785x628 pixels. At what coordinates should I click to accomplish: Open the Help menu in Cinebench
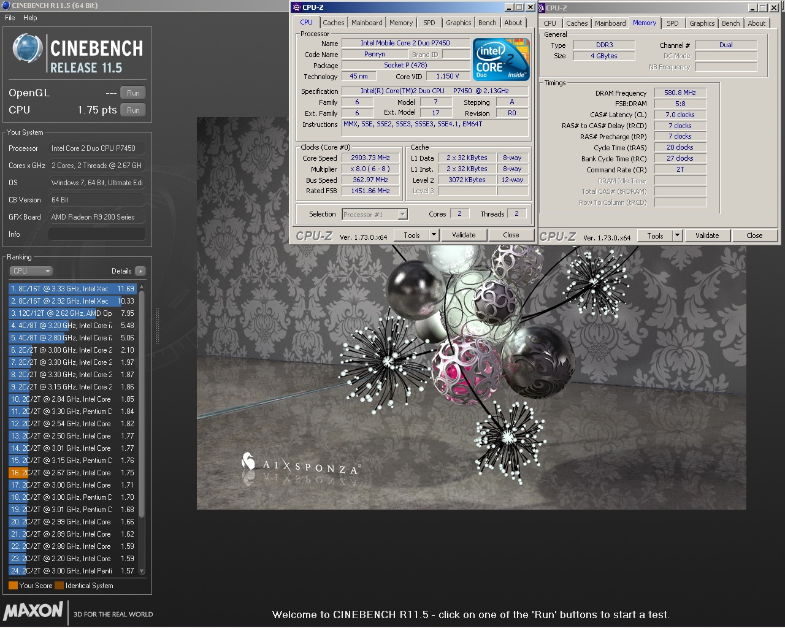(x=30, y=18)
